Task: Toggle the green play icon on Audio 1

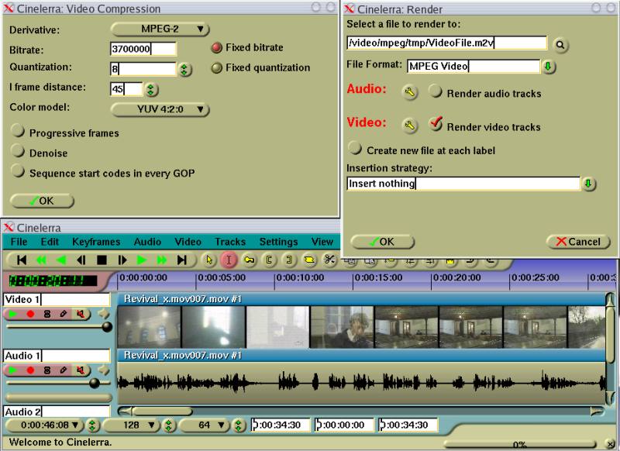Action: coord(13,370)
